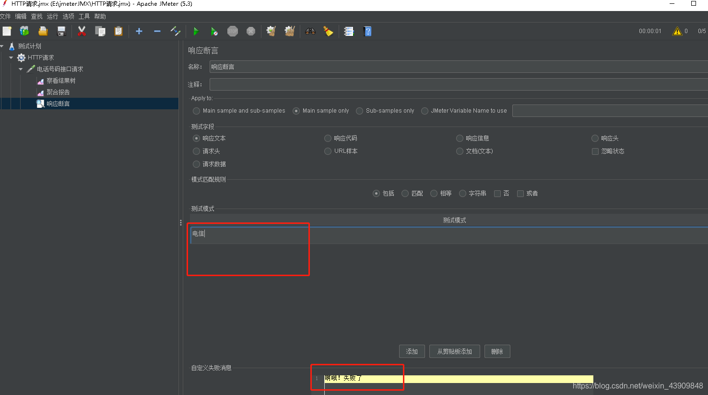Collapse the HTTP请求 tree arrow

tap(11, 58)
